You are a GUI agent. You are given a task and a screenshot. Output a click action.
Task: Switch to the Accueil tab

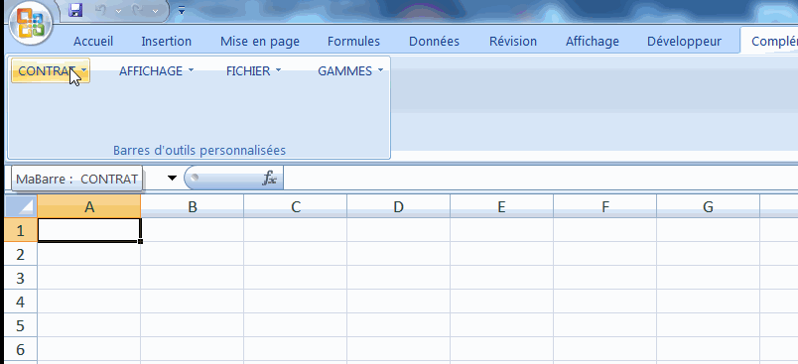point(93,42)
